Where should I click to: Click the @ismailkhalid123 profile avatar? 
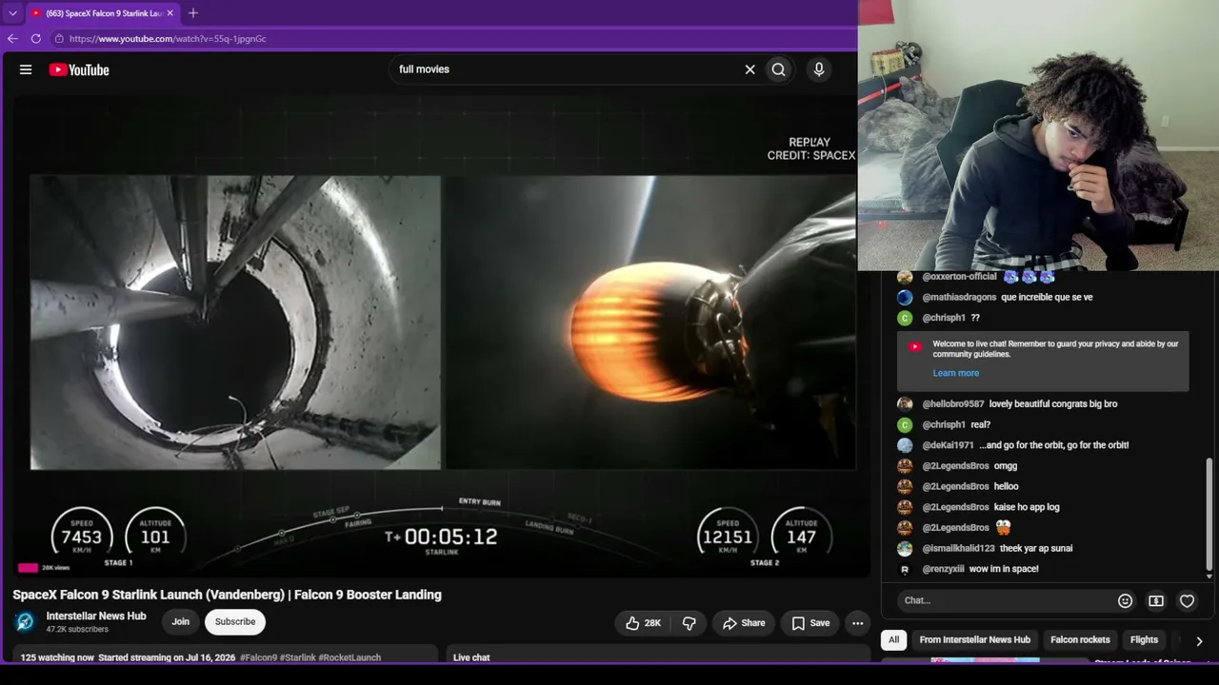pos(905,549)
